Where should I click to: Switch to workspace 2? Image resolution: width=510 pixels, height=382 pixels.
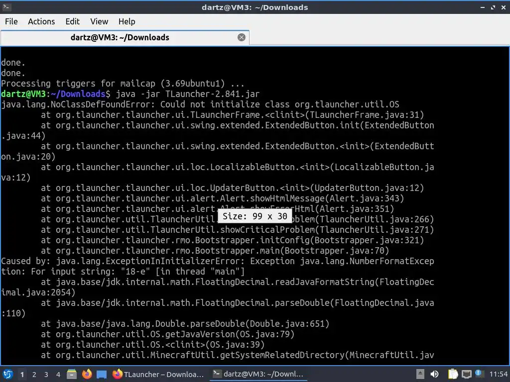pos(34,375)
